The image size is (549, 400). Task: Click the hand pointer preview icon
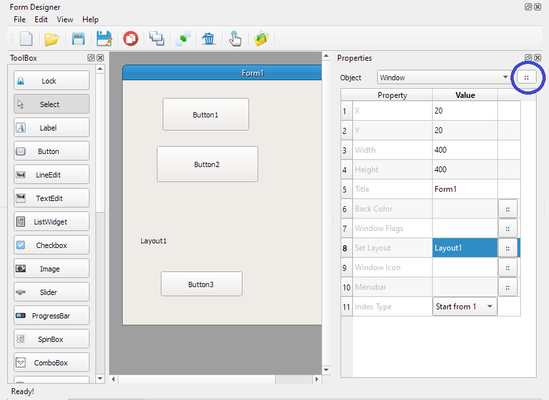(x=235, y=38)
